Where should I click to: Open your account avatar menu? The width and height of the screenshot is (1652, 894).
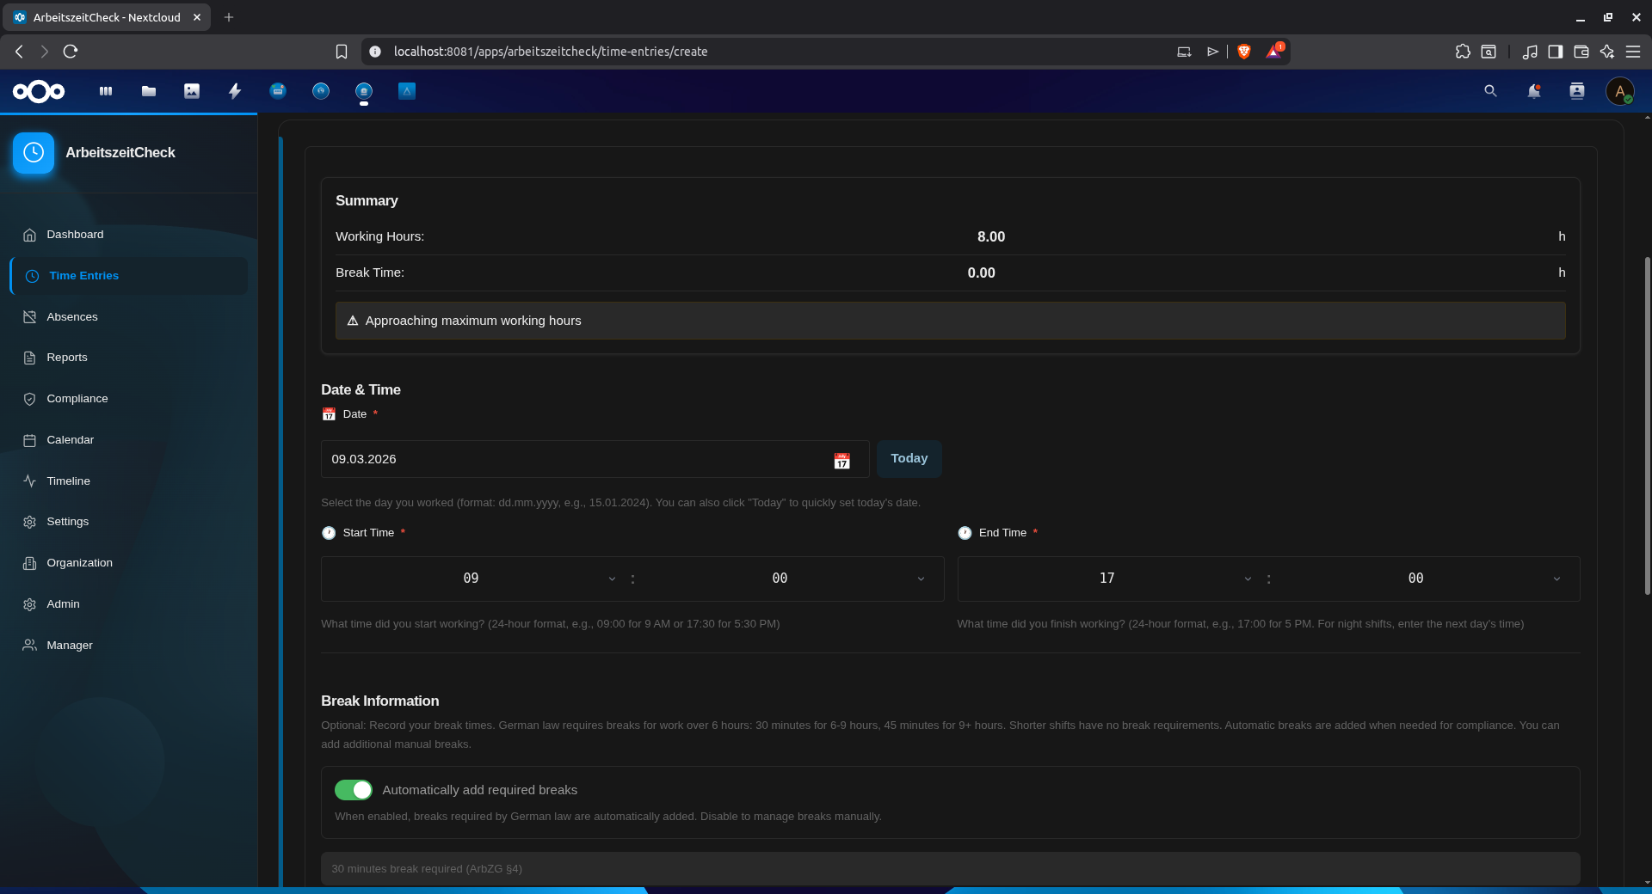(1621, 91)
